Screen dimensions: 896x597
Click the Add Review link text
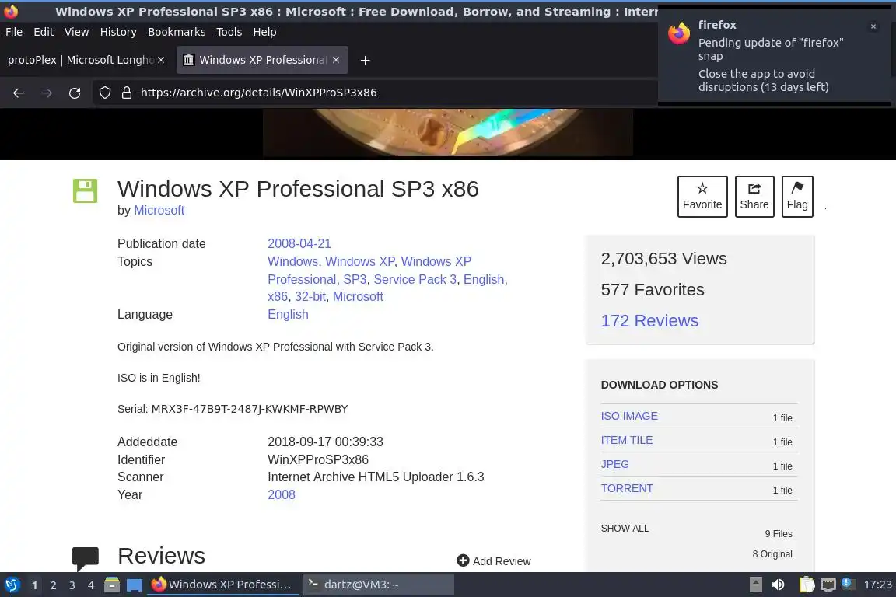[x=502, y=561]
